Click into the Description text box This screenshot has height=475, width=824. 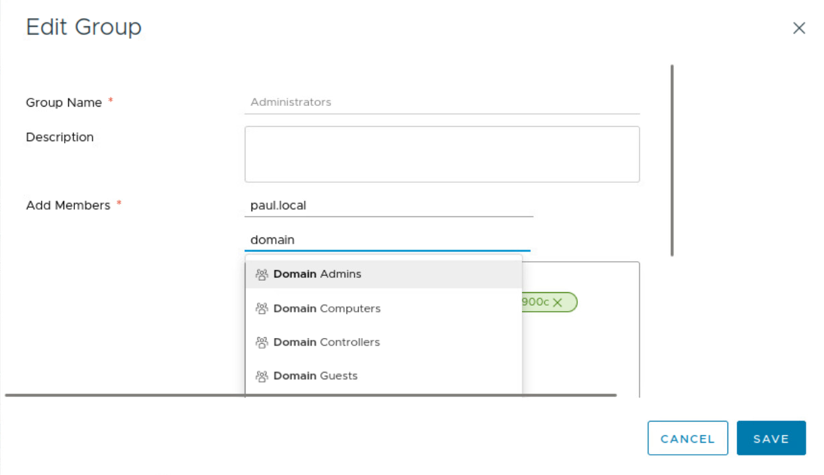click(x=442, y=154)
